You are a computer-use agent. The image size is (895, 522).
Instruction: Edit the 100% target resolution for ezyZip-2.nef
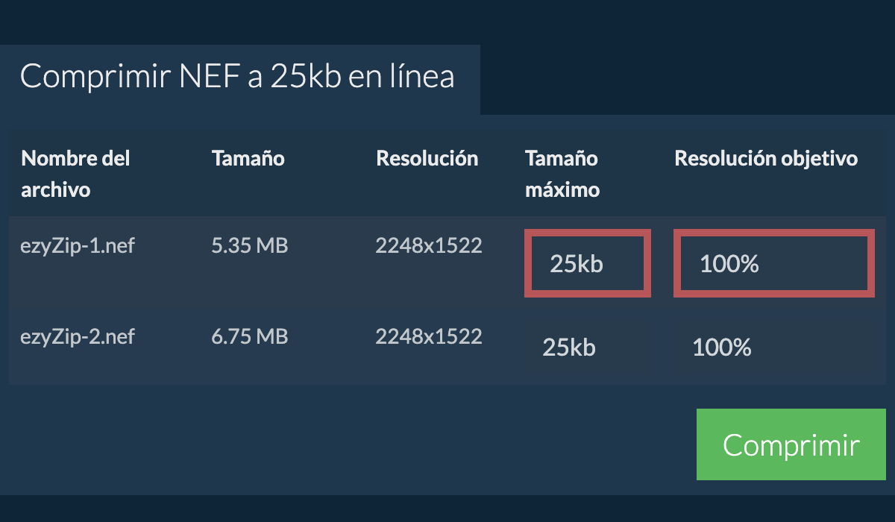point(773,348)
